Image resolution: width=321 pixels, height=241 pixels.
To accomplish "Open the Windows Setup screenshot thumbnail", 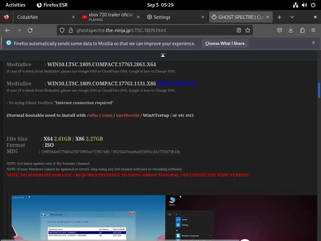I will tap(88, 218).
